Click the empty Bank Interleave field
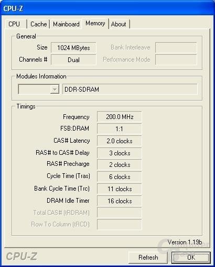215x267 pixels. (176, 47)
